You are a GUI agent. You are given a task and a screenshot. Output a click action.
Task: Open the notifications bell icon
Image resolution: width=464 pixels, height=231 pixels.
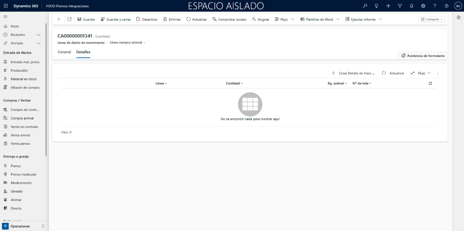[411, 6]
